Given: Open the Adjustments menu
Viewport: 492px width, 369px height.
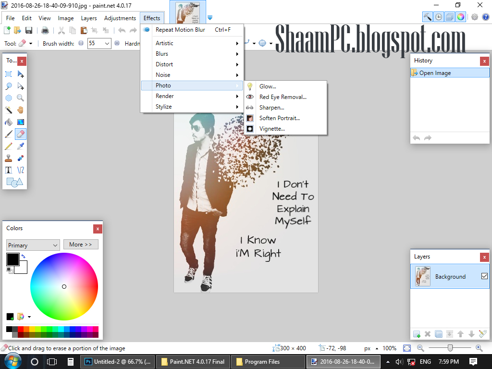Looking at the screenshot, I should (x=120, y=18).
